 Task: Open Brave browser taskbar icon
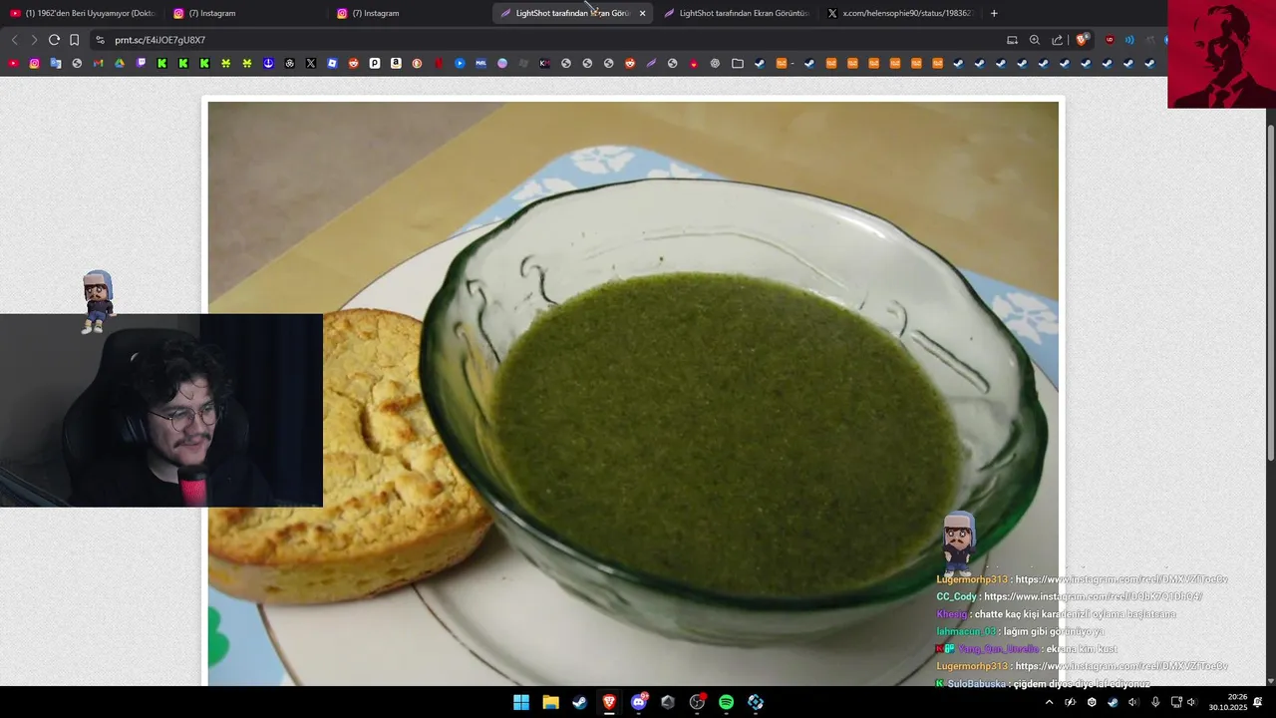click(609, 702)
